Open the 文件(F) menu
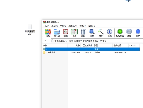The width and height of the screenshot is (143, 108). click(x=46, y=26)
